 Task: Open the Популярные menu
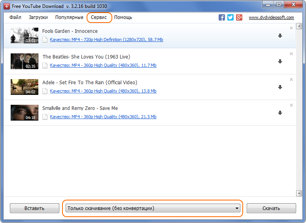[69, 17]
